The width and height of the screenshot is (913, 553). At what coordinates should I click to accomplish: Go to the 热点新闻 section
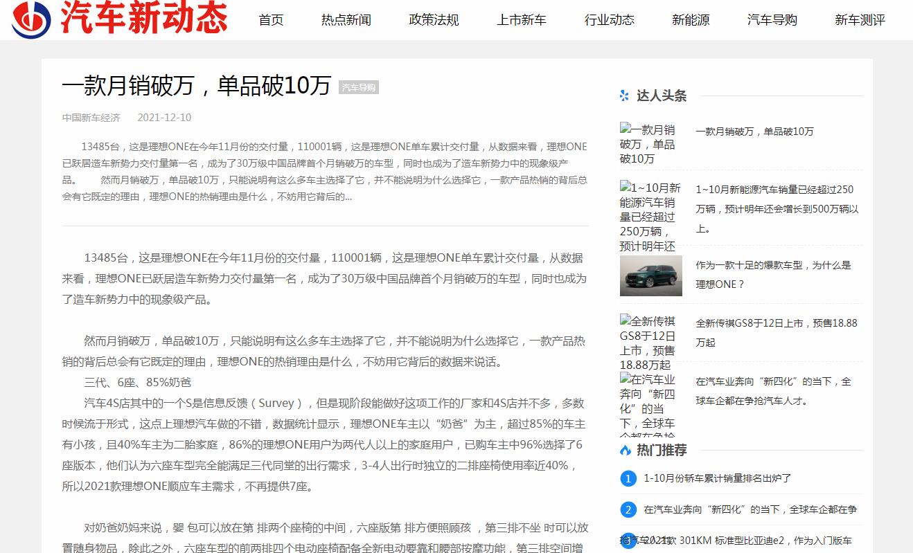tap(346, 20)
